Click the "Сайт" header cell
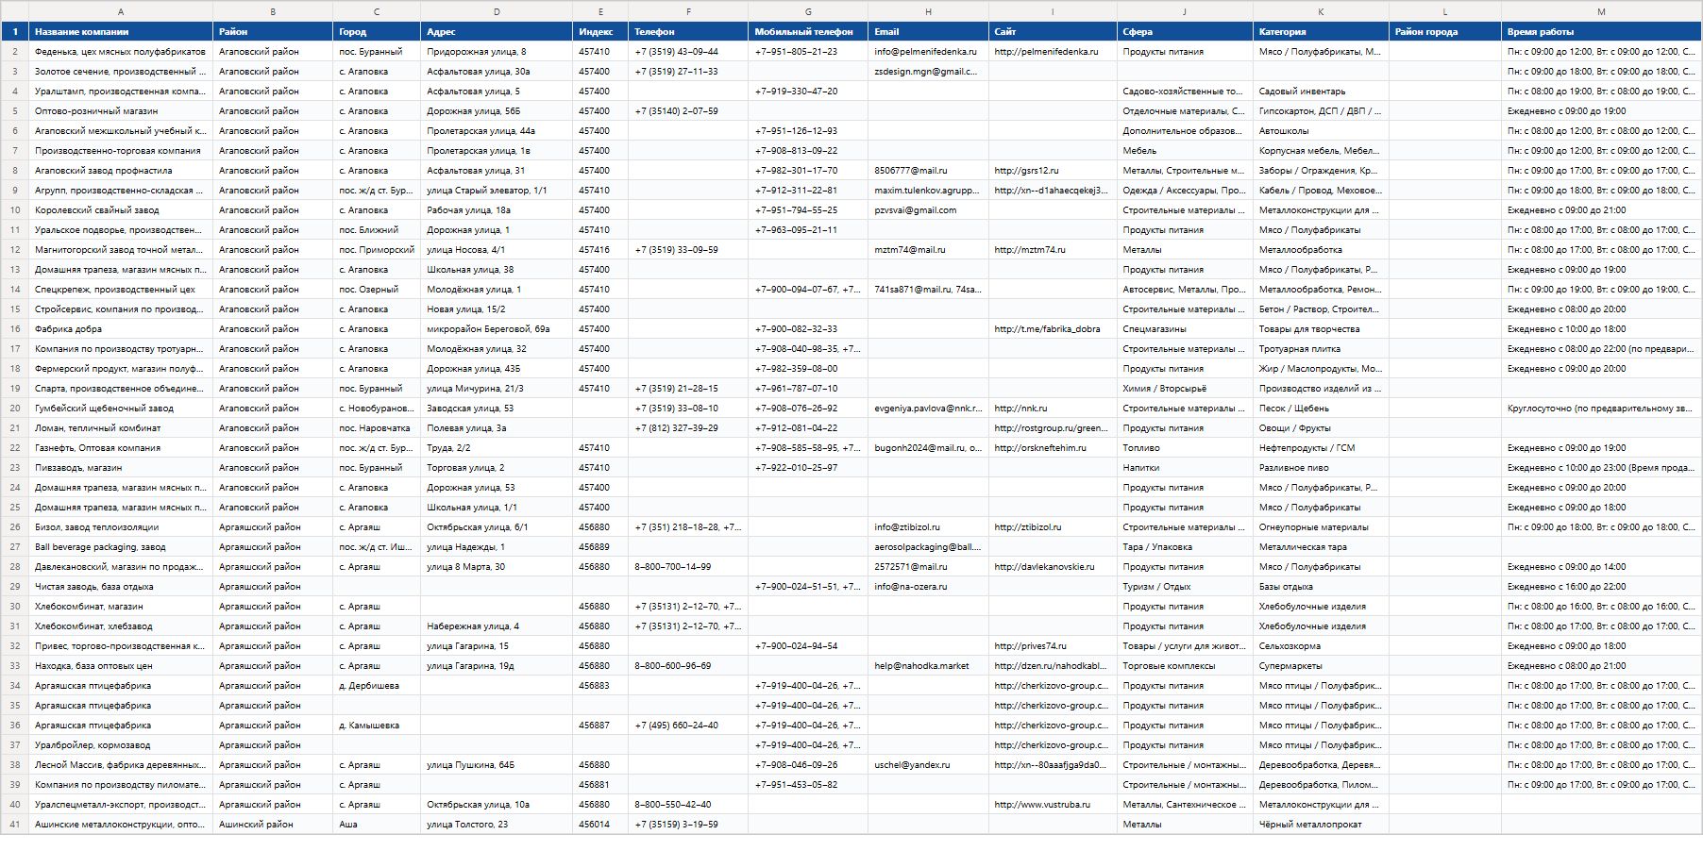Screen dimensions: 1703x851 tap(1053, 31)
